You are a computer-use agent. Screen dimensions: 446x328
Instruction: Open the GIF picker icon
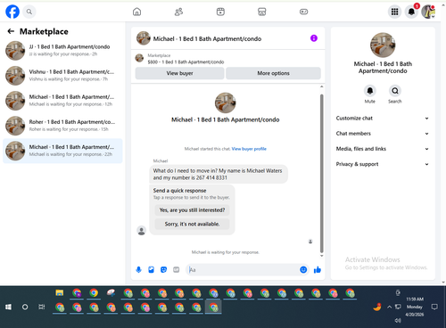176,270
